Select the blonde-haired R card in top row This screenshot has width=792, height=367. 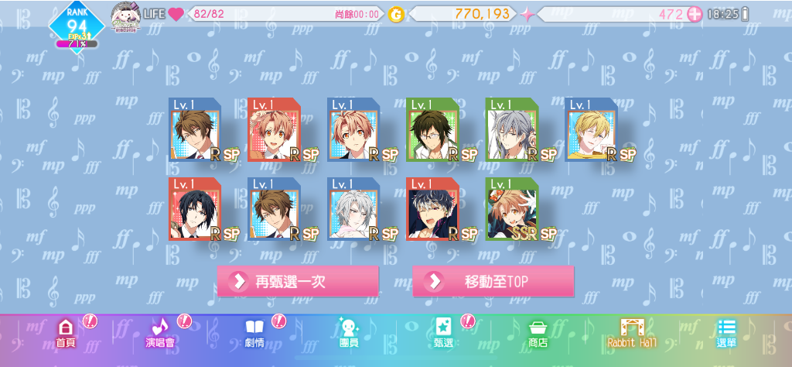tap(592, 129)
